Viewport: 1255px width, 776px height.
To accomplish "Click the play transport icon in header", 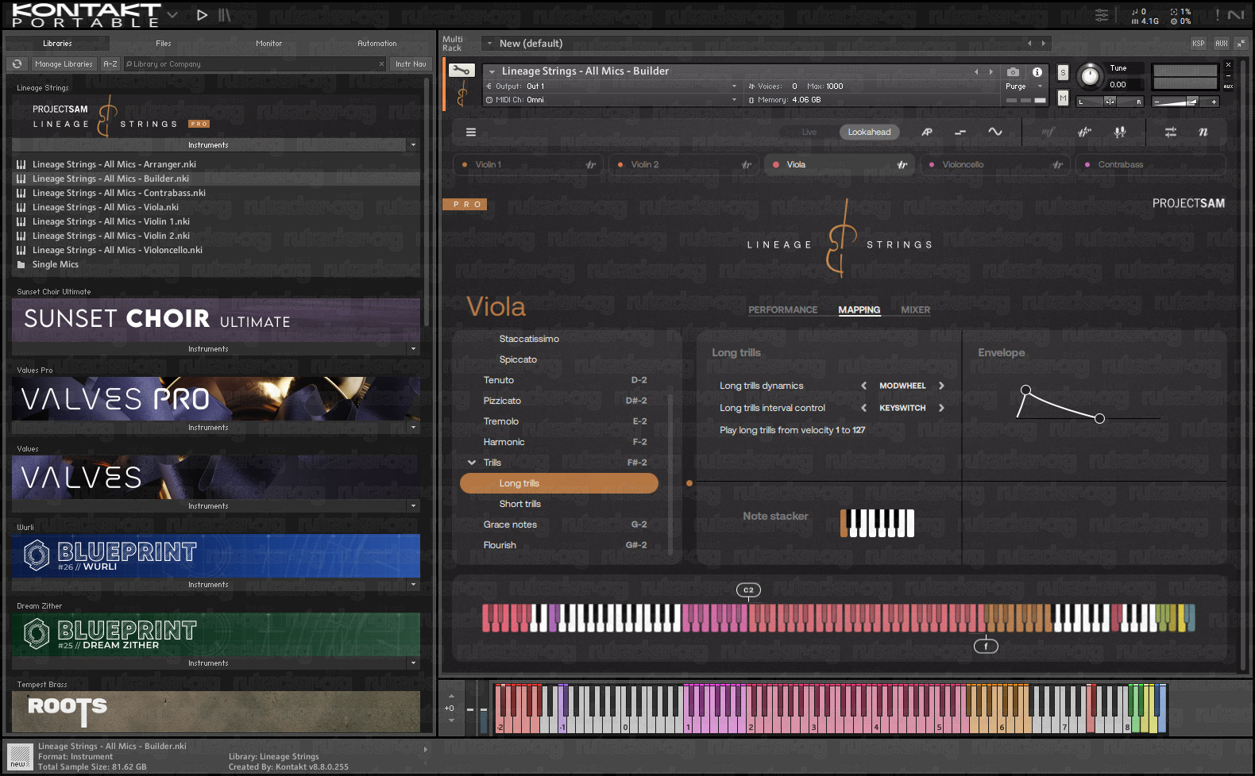I will point(202,15).
